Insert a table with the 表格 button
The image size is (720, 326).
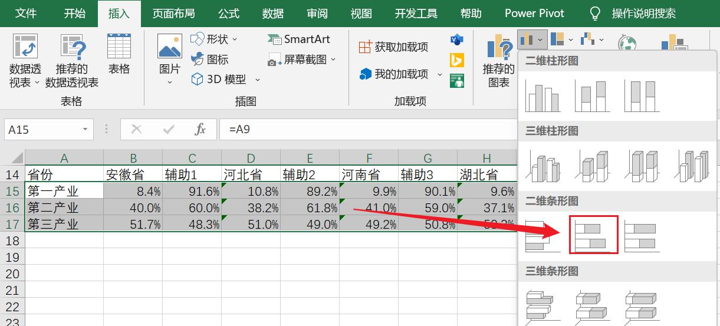[119, 54]
